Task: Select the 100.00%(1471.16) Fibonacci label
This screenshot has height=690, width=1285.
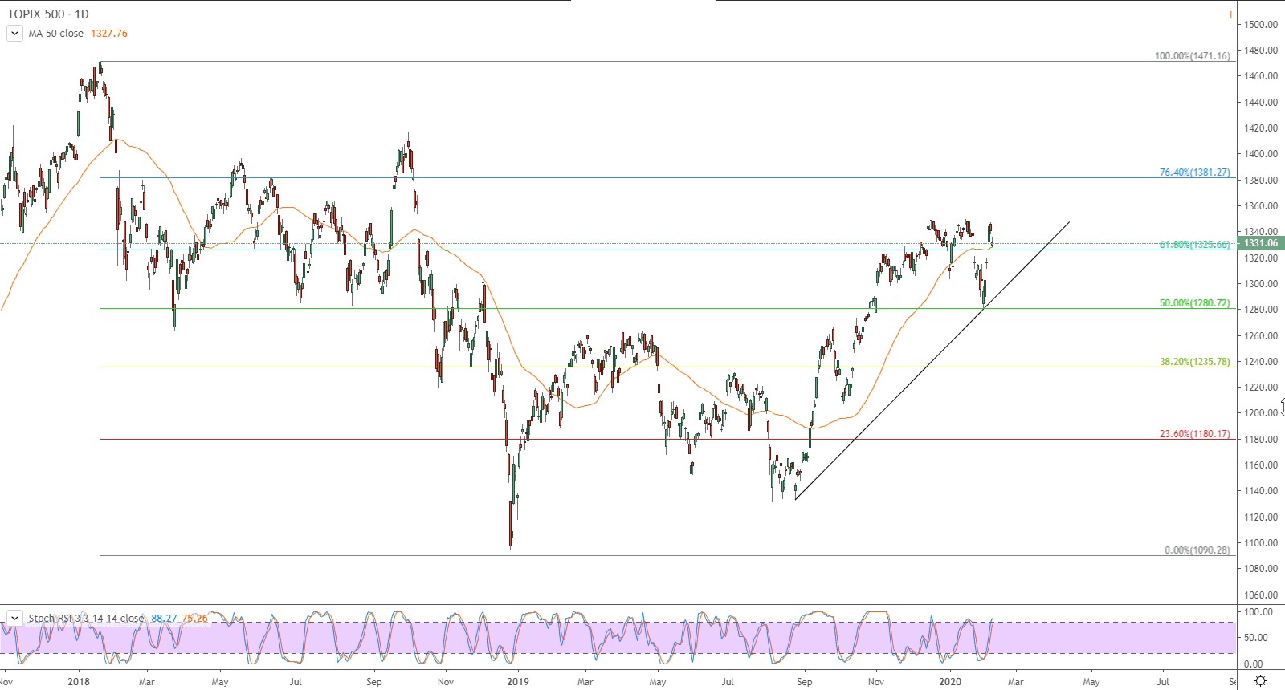Action: 1192,56
